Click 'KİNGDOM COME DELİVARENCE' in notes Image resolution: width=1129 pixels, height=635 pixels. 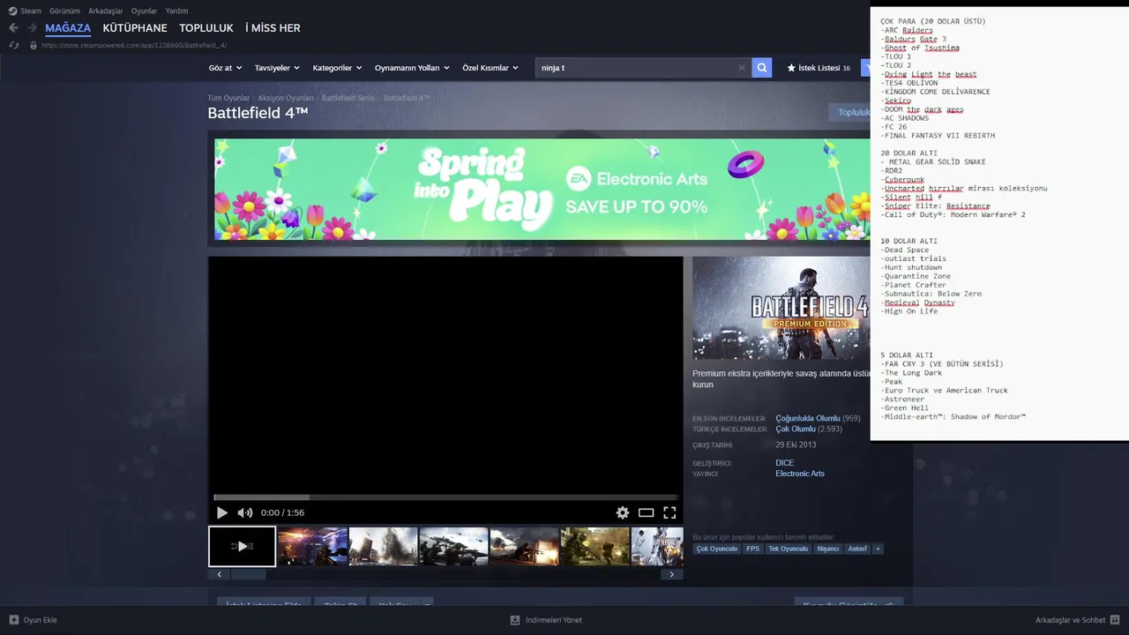tap(935, 92)
